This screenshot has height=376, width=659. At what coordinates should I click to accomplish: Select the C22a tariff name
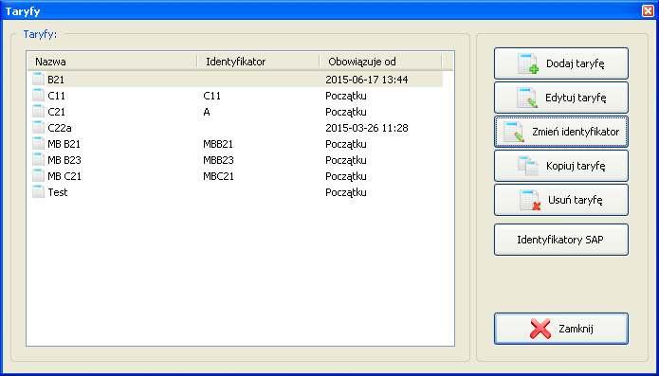tap(59, 128)
